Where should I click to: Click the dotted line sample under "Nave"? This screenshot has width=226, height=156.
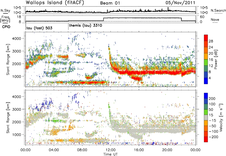(215, 23)
